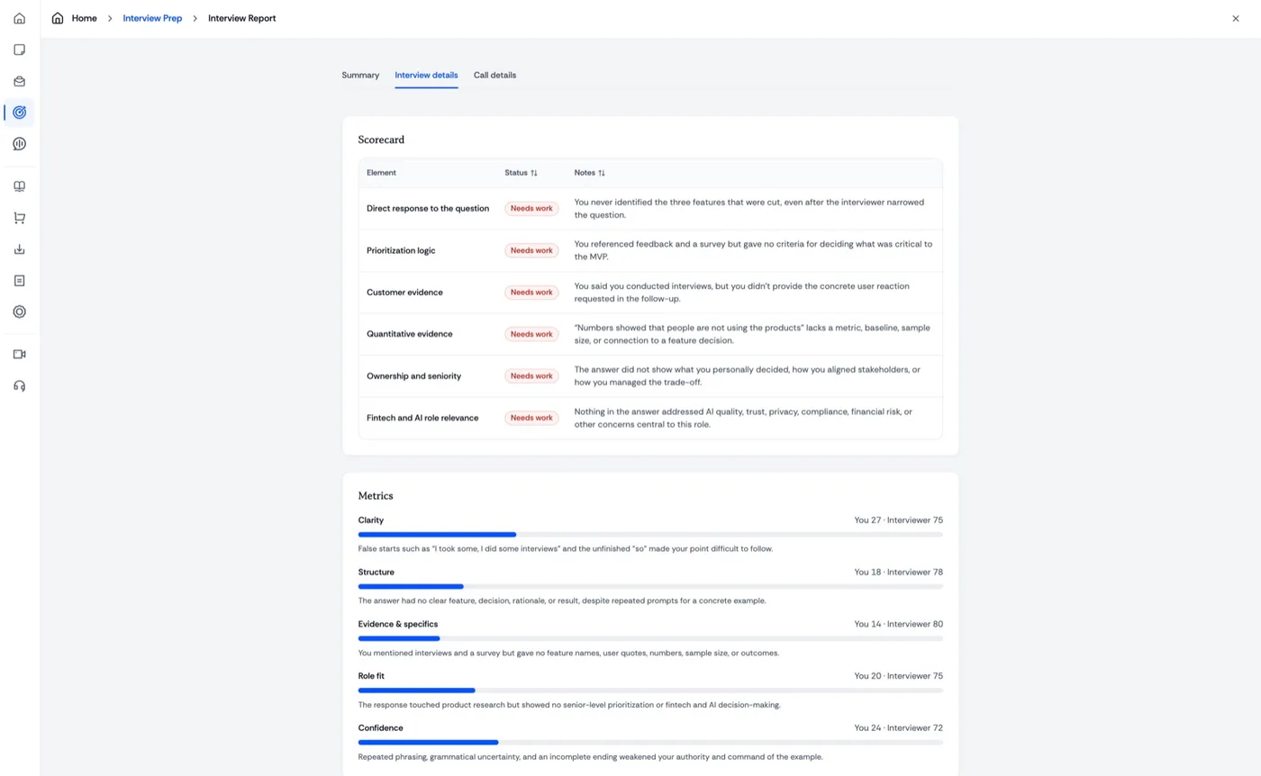Open the document lines icon in sidebar
1261x776 pixels.
[x=20, y=281]
